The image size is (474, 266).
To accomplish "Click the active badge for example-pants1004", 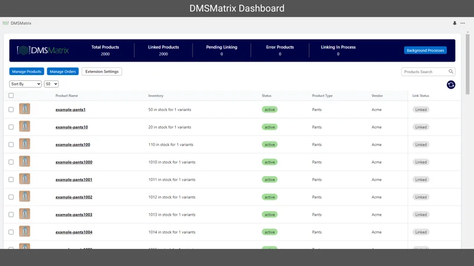I will click(x=270, y=232).
